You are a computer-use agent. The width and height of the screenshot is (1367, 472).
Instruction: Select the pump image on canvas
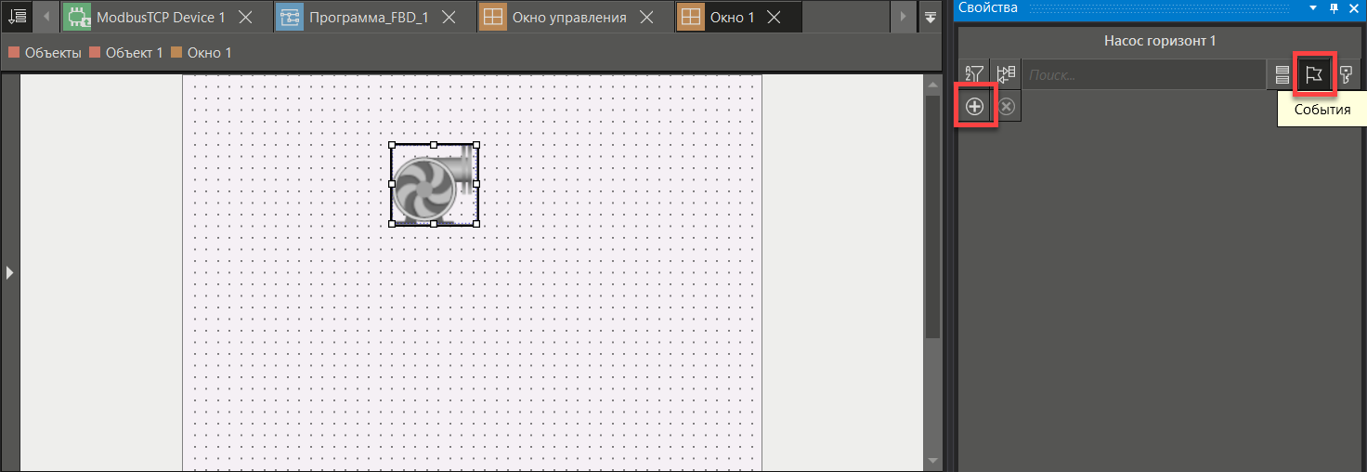click(x=434, y=184)
